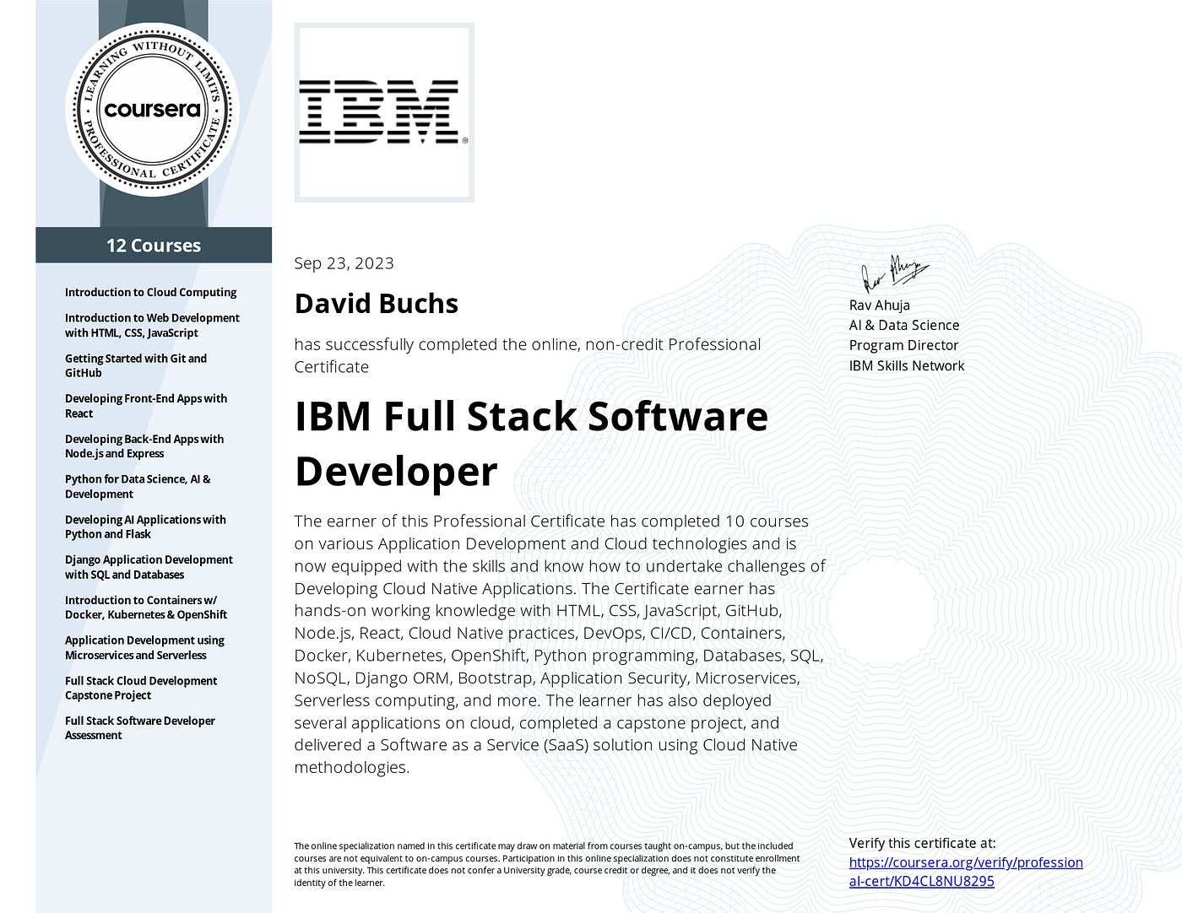
Task: Click the IBM Skills Network text
Action: [906, 365]
